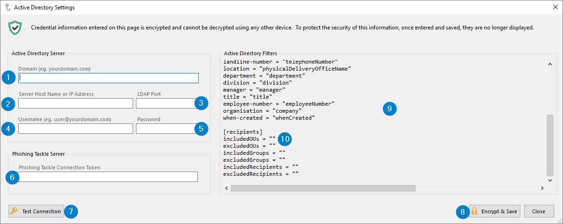Click the when-created = "whenCreated" line

pos(269,118)
